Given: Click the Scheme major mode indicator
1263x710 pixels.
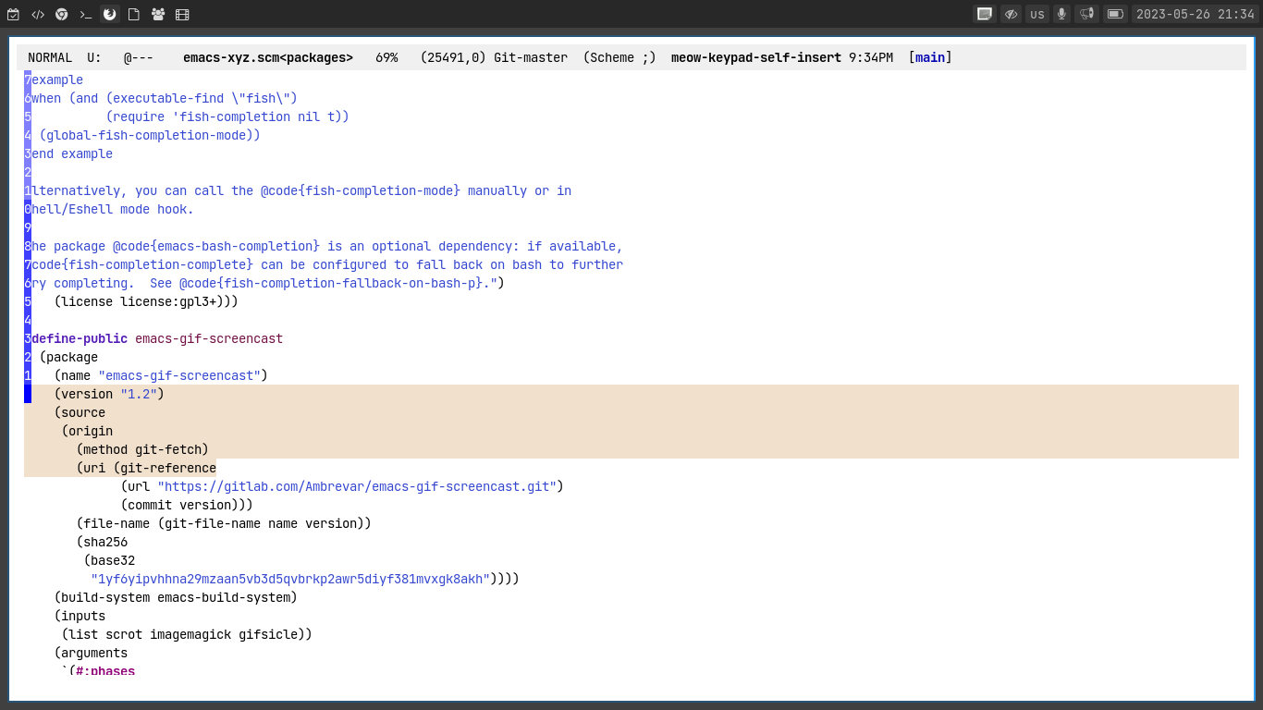Looking at the screenshot, I should pyautogui.click(x=619, y=57).
